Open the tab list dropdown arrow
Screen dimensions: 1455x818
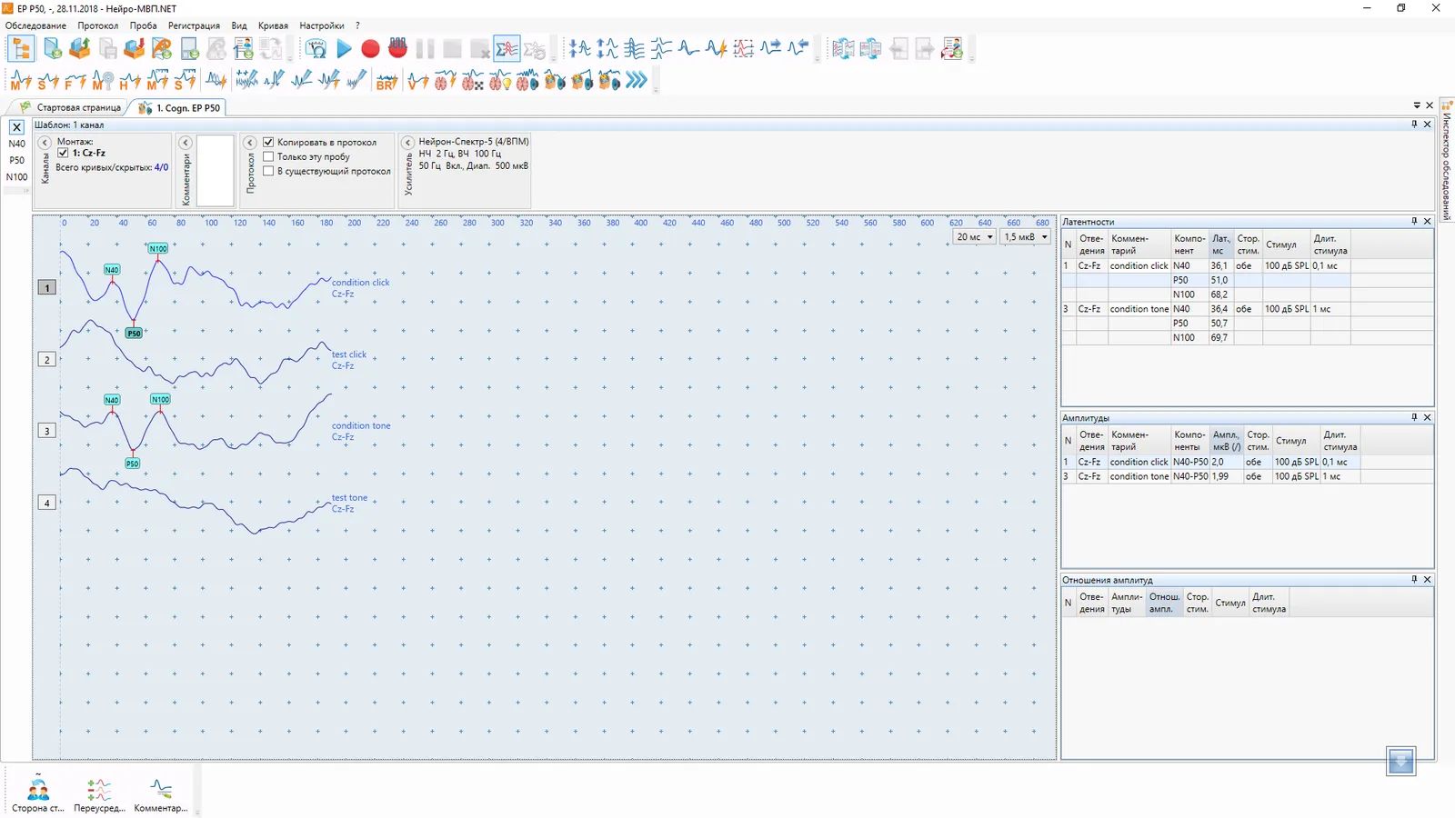[1417, 105]
